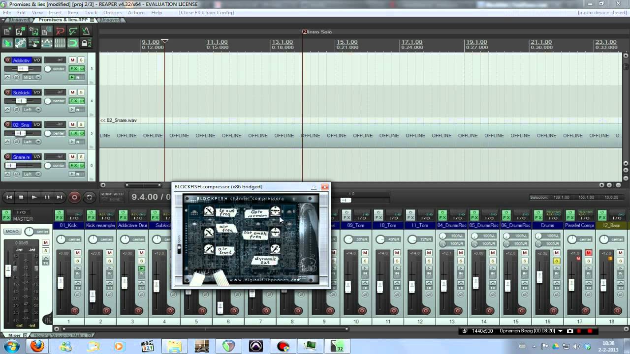Screen dimensions: 630x354
Task: Click the master volume fader
Action: coord(8,270)
